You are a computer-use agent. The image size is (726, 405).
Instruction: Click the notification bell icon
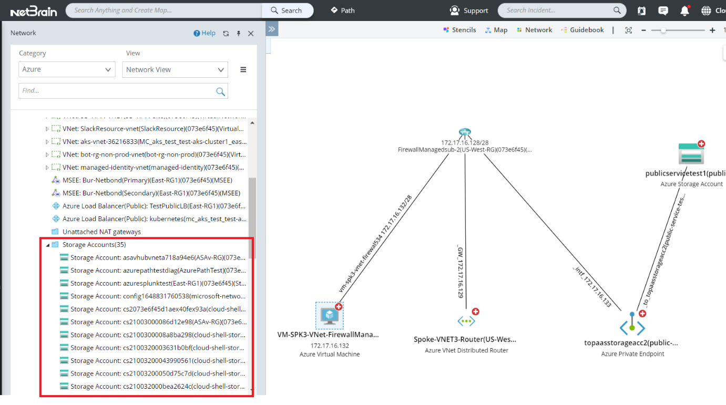(x=684, y=11)
